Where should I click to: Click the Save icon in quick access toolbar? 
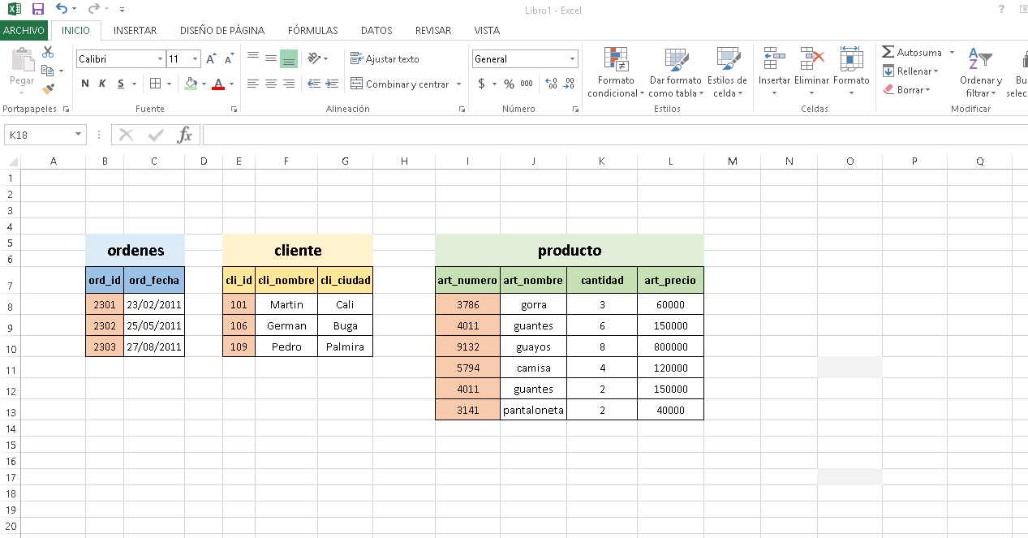37,10
